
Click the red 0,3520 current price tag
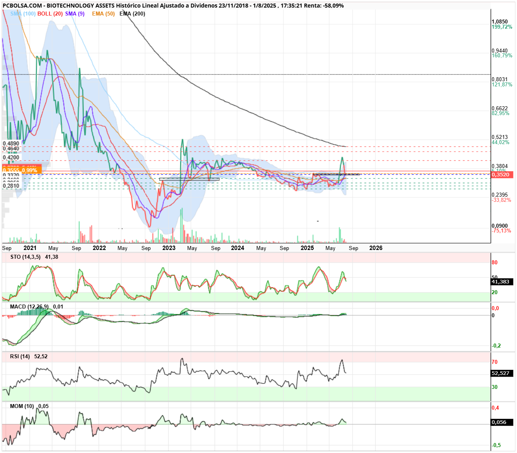[x=502, y=174]
